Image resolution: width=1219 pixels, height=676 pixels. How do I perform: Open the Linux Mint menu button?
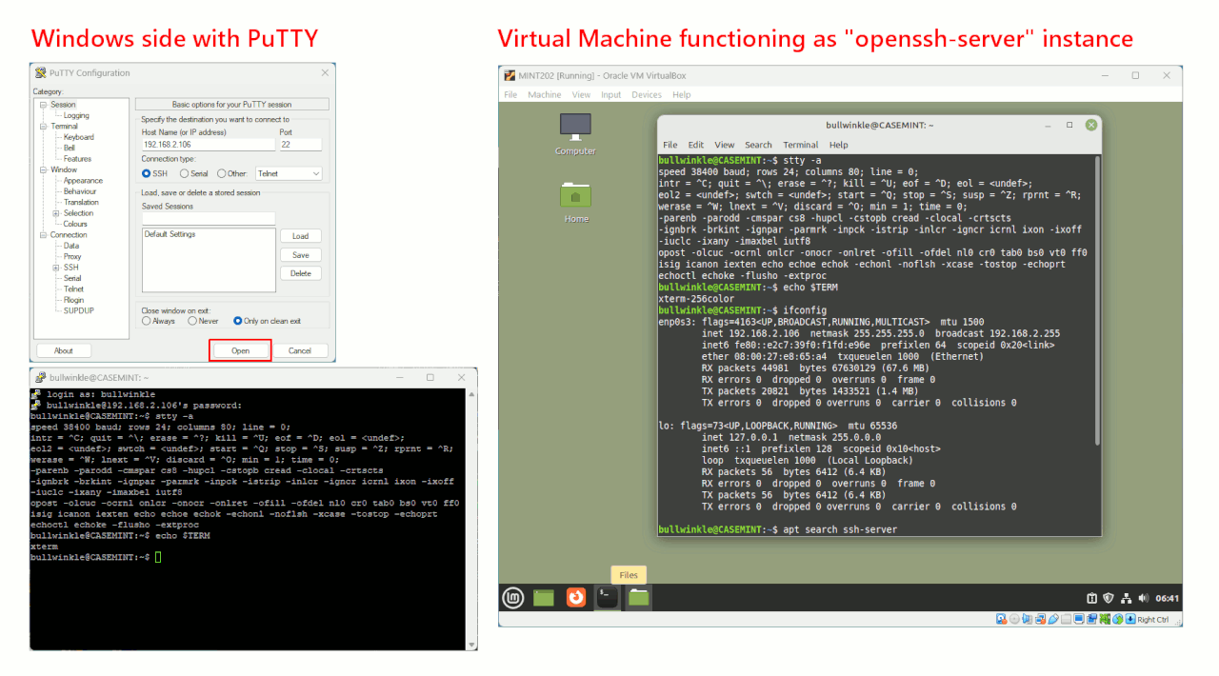[x=512, y=598]
